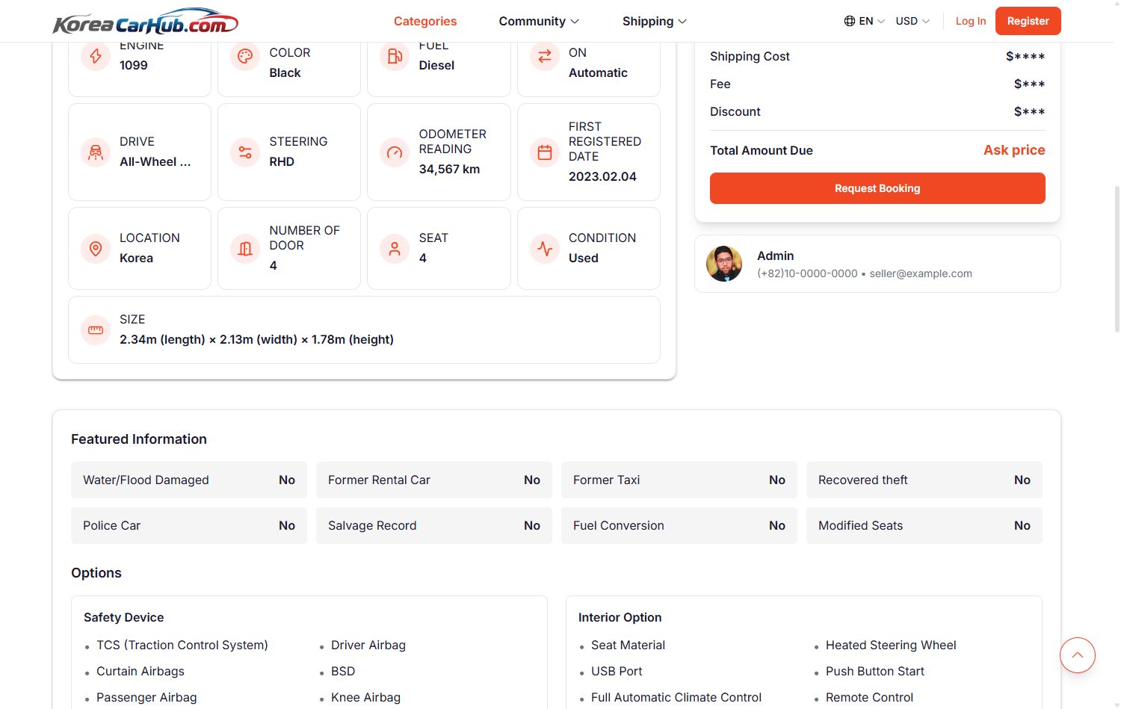The height and width of the screenshot is (709, 1121).
Task: Click the transmission arrows icon beside Automatic
Action: [x=545, y=56]
